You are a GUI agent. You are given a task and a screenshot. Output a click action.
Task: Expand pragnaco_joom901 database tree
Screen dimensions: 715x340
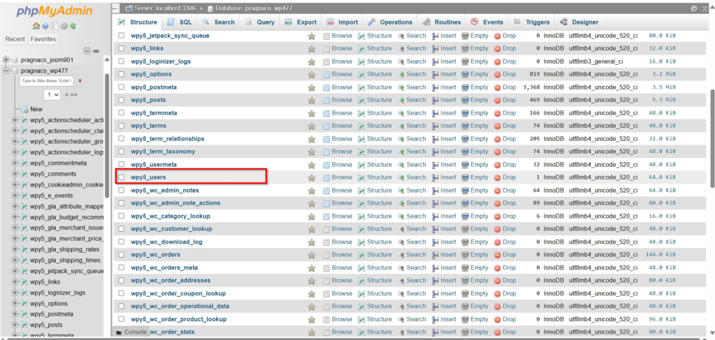6,60
